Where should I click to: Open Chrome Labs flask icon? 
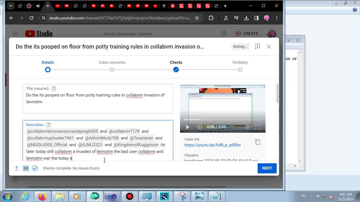(226, 18)
